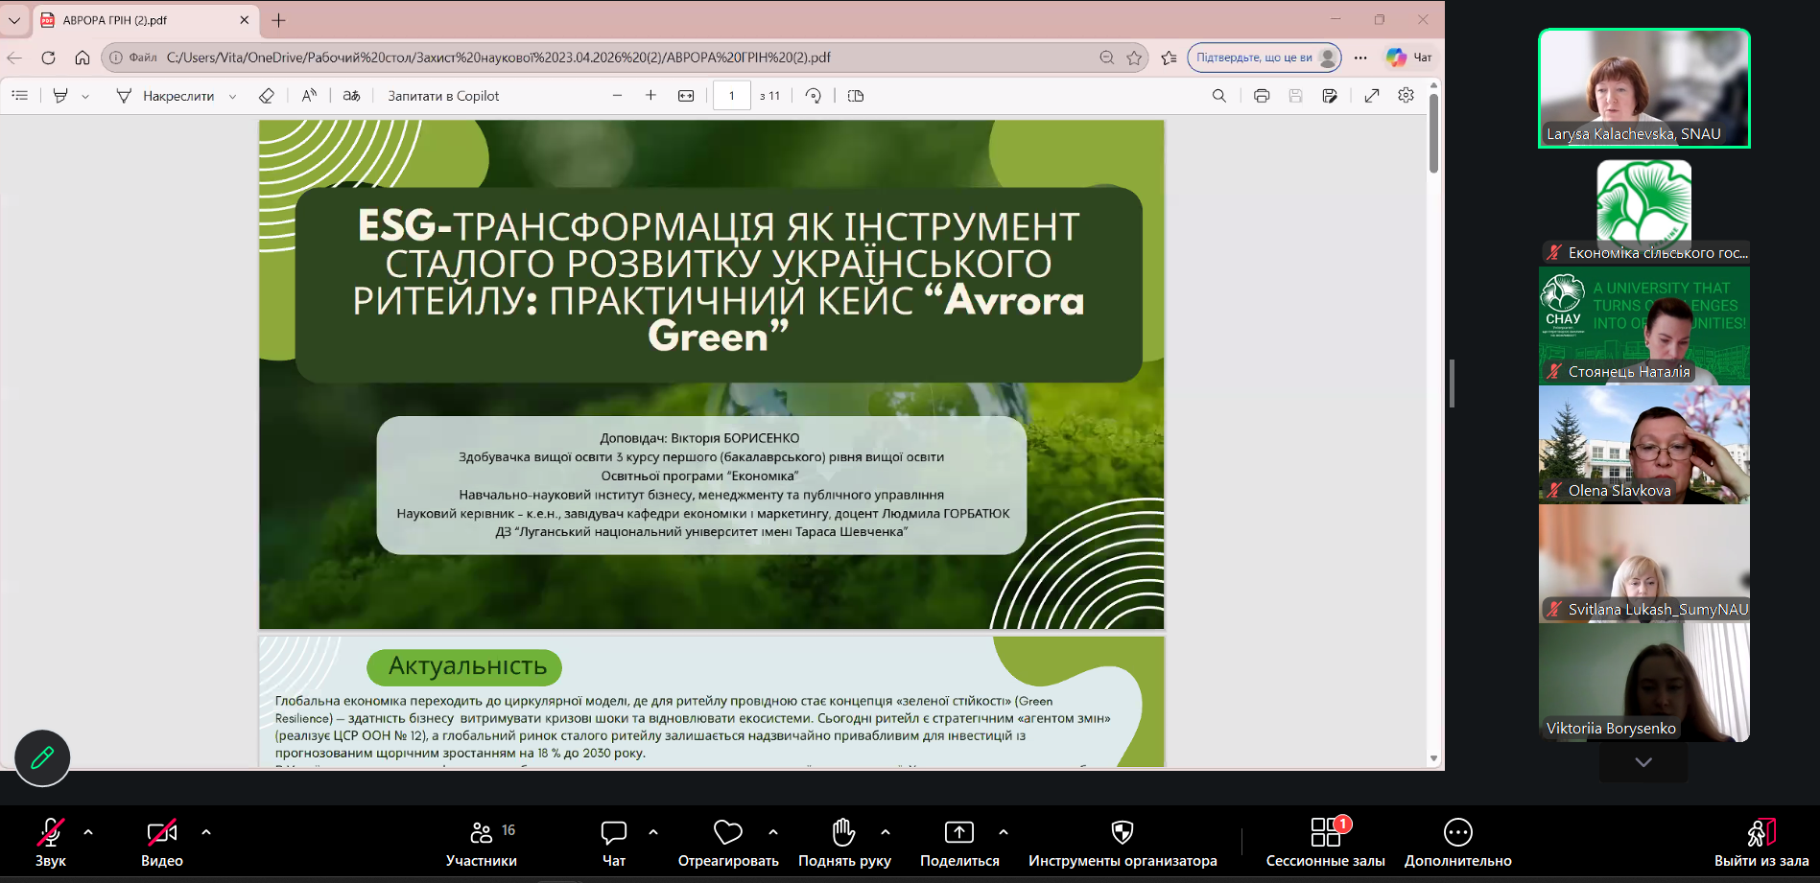Open the Накреслити draw options dropdown
Screen dimensions: 1820x883
point(233,96)
